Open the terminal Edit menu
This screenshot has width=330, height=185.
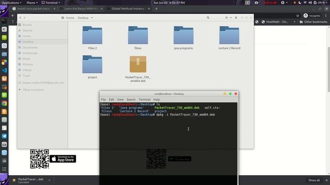[x=111, y=99]
